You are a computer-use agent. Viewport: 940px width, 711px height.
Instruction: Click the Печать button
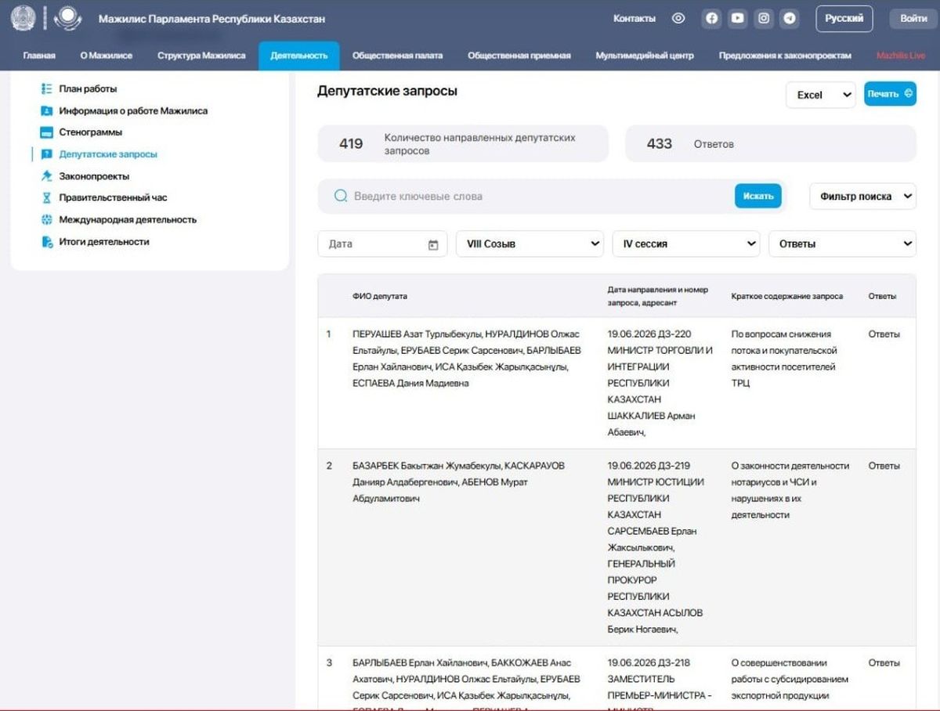coord(890,94)
